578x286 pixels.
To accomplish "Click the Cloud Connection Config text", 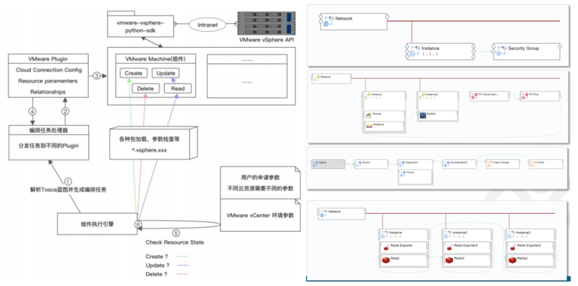I will click(x=49, y=70).
